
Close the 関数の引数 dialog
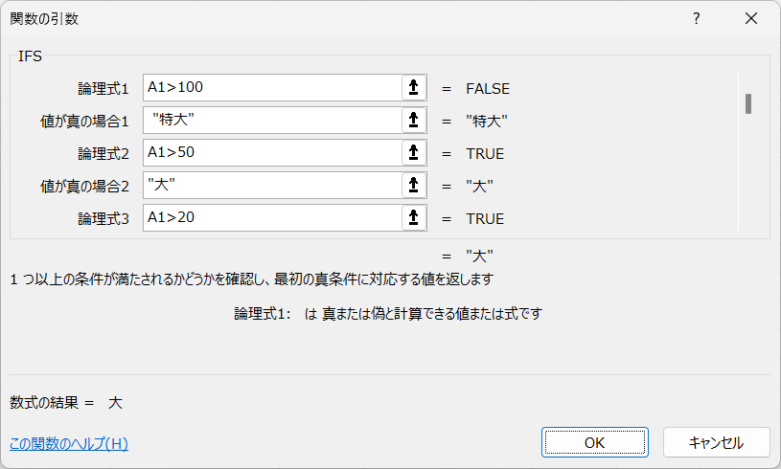point(751,19)
